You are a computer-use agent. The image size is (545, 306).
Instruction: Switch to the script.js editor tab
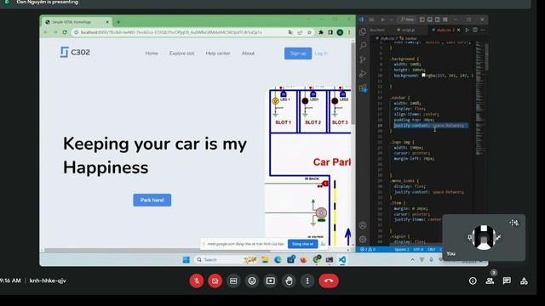click(x=405, y=31)
